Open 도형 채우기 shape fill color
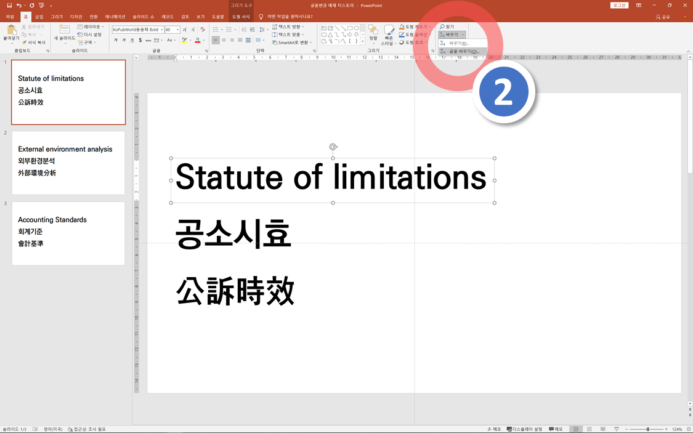Viewport: 693px width, 433px height. pyautogui.click(x=414, y=26)
